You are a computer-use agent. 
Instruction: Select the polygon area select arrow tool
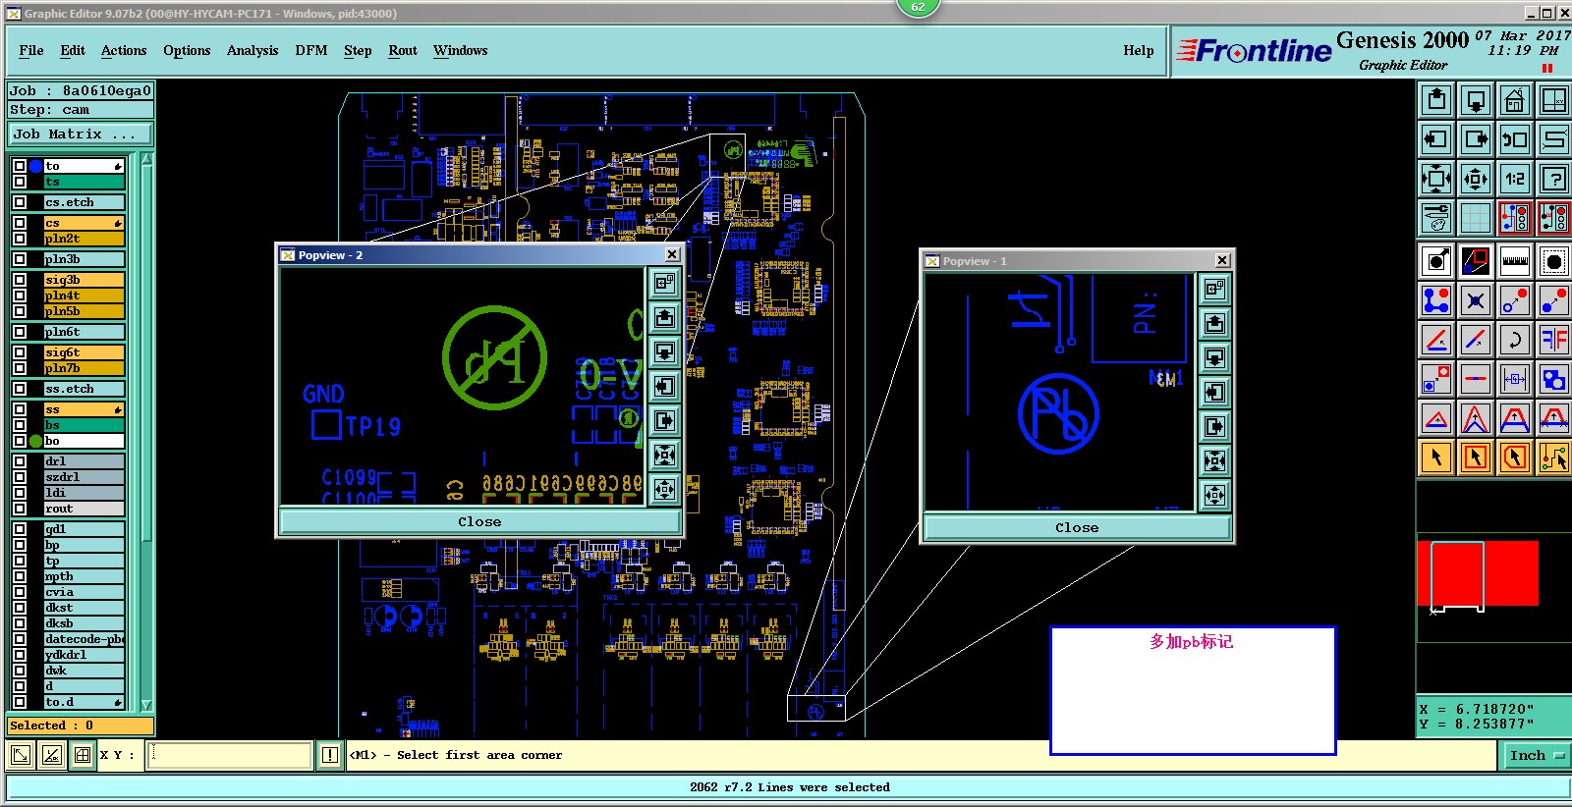pyautogui.click(x=1515, y=457)
